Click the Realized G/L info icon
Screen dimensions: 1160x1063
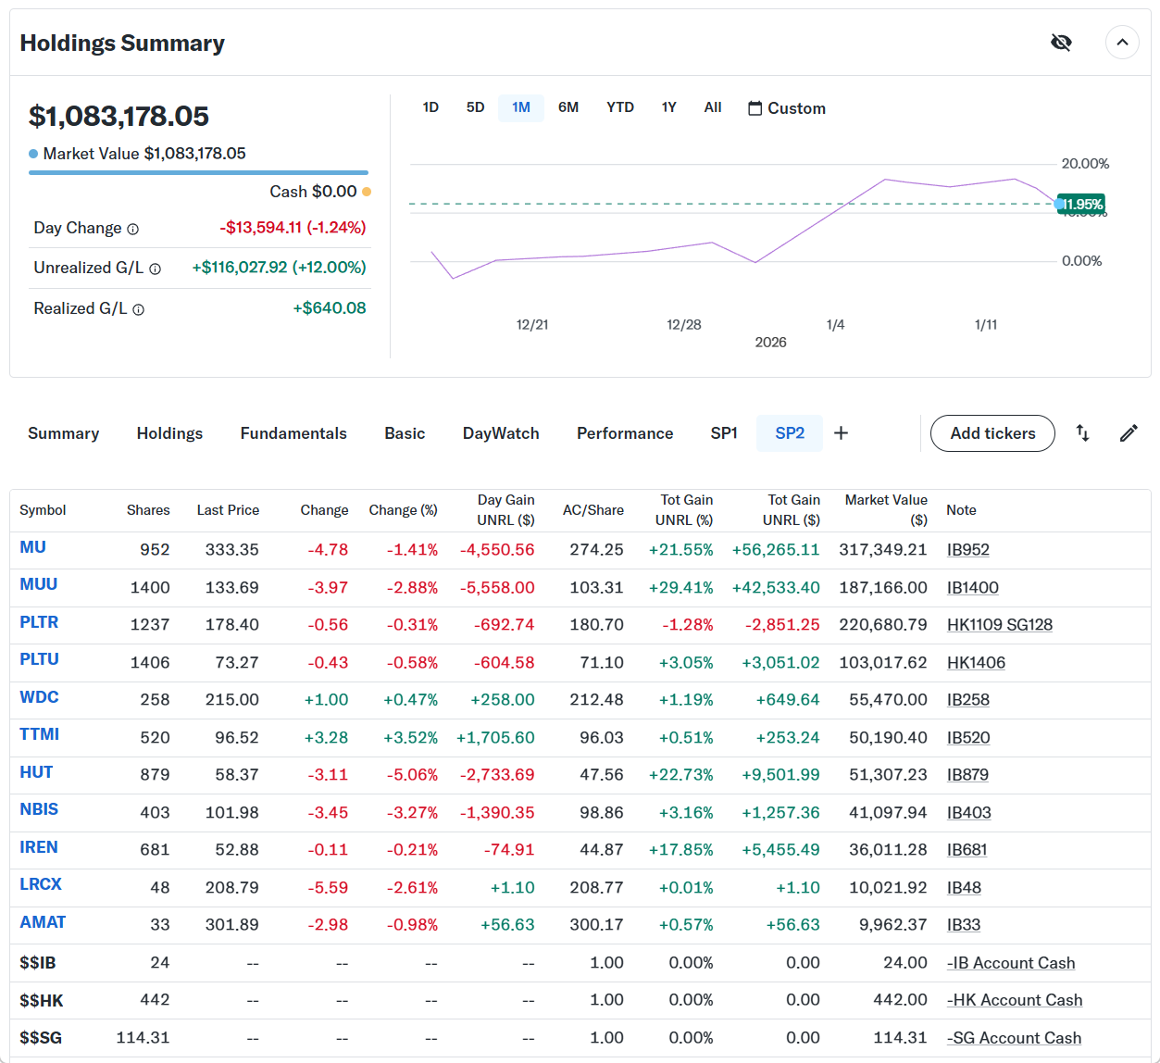[138, 309]
